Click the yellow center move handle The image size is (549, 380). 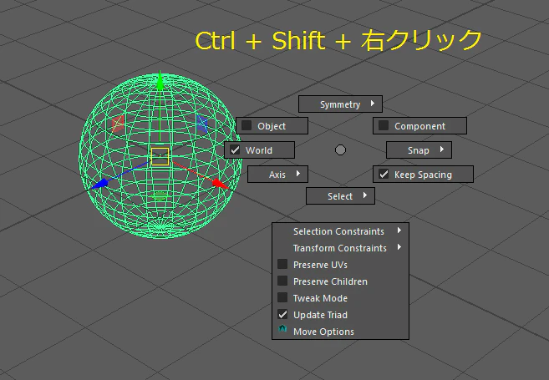click(160, 156)
